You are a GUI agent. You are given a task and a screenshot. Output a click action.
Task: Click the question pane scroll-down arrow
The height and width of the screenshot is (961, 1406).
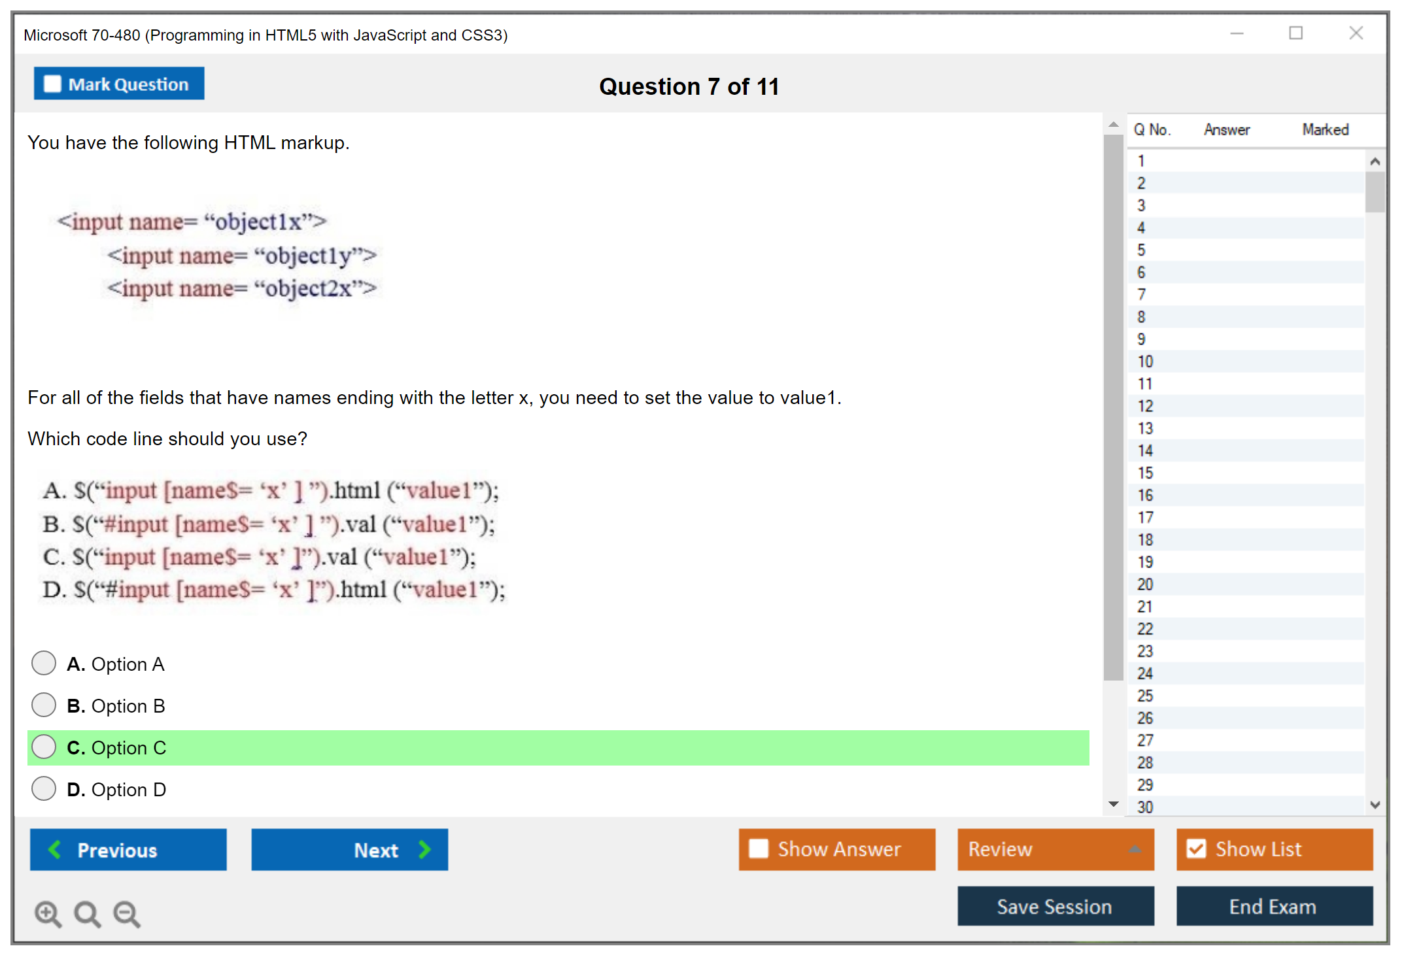point(1113,804)
